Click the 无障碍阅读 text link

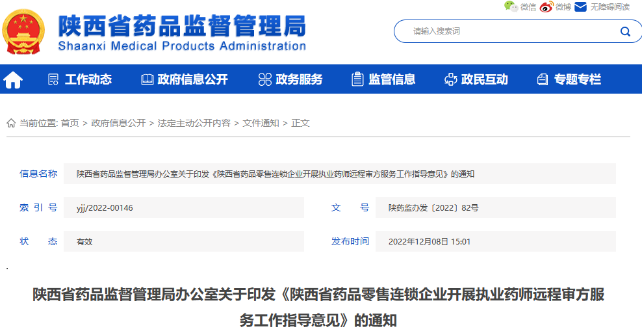[x=610, y=7]
